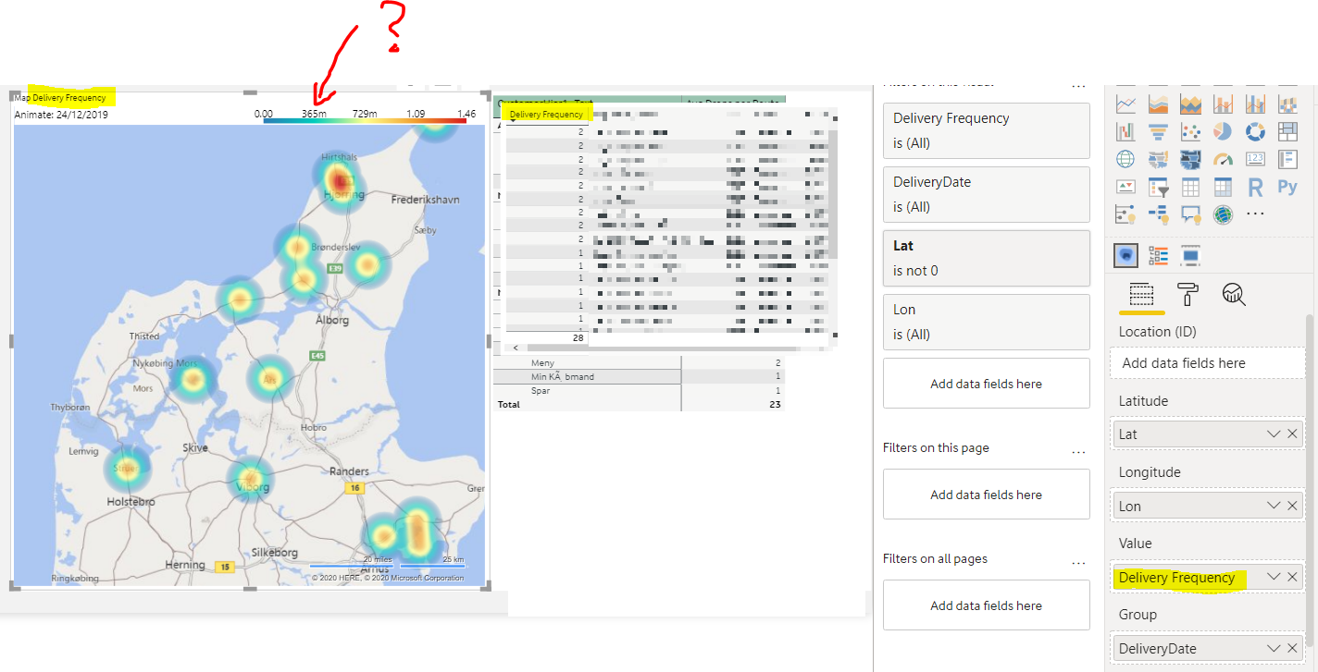Expand the DeliveryDate filter card
Viewport: 1318px width, 672px height.
click(987, 194)
